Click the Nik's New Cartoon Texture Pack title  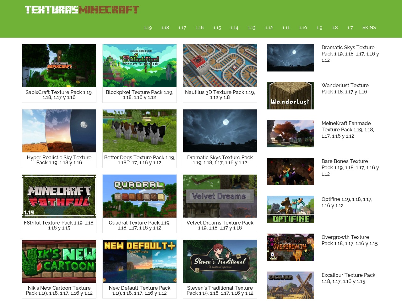(59, 290)
